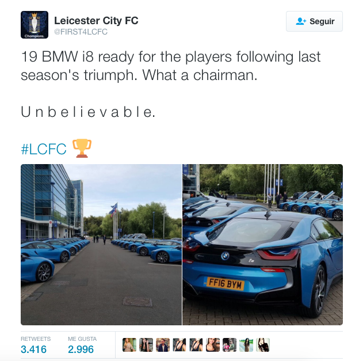The height and width of the screenshot is (361, 359).
Task: Open the Leicester City FC account name
Action: [96, 21]
